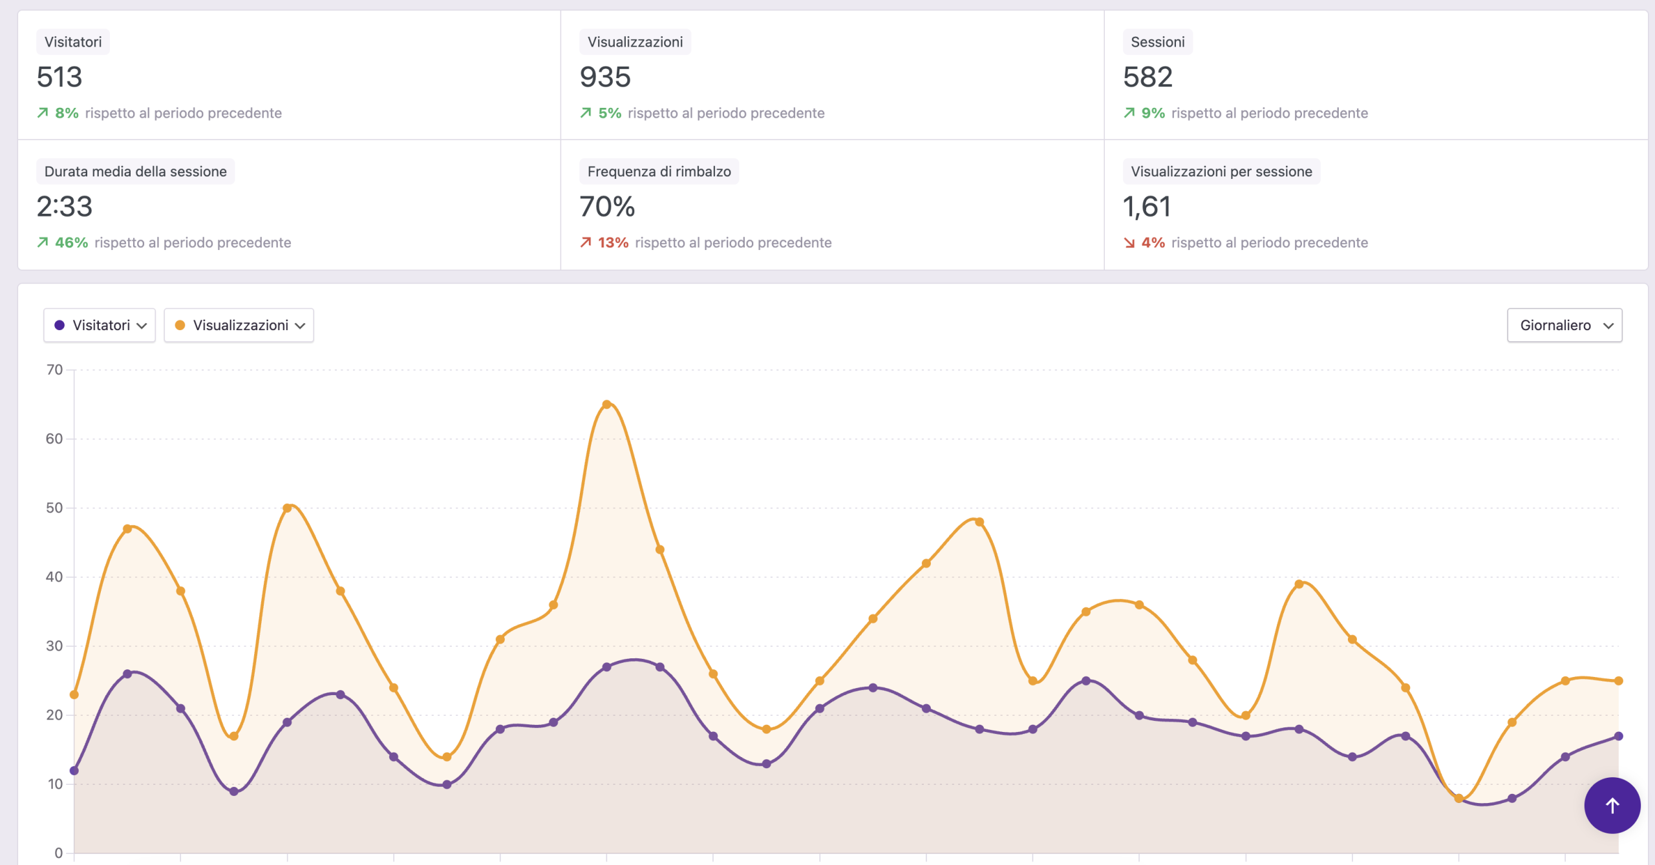The image size is (1655, 865).
Task: Open the Giornaliero interval dropdown
Action: click(x=1564, y=326)
